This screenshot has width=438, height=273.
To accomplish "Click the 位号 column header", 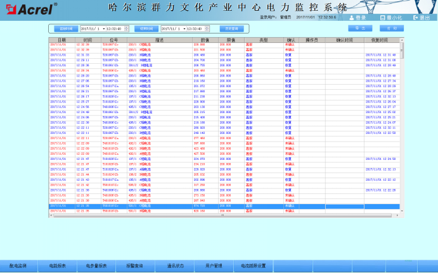I will click(x=114, y=40).
